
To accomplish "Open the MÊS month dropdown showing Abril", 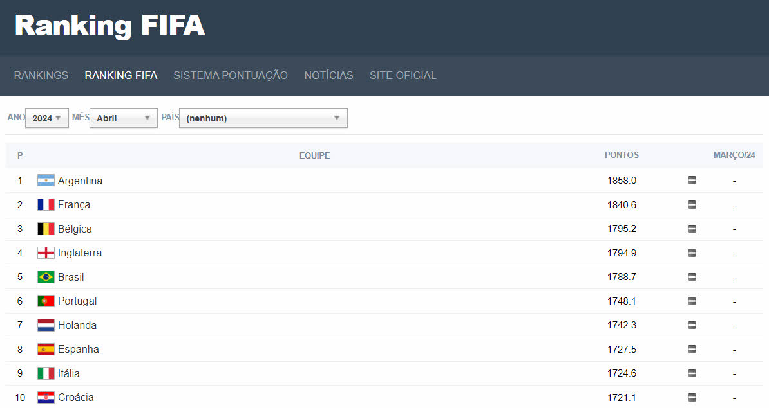I will coord(124,118).
